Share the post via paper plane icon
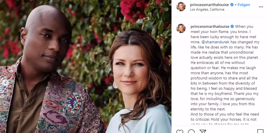The image size is (267, 133). tap(203, 131)
